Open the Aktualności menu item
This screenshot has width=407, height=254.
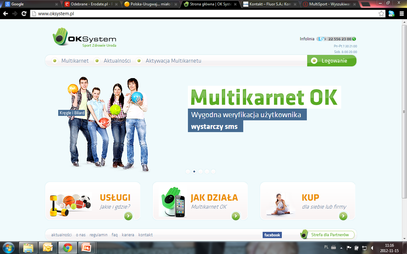(117, 61)
